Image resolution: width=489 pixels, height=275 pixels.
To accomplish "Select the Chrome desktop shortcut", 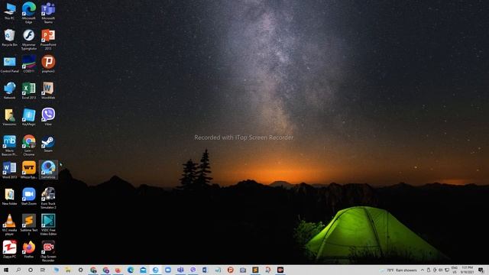I will pos(29,145).
